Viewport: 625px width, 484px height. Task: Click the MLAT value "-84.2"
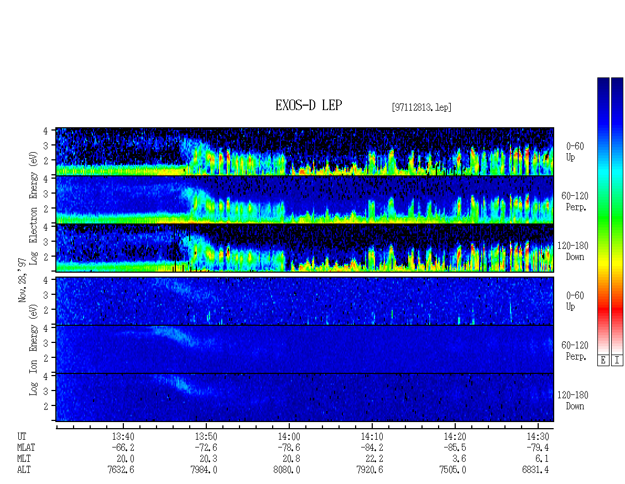coord(372,447)
